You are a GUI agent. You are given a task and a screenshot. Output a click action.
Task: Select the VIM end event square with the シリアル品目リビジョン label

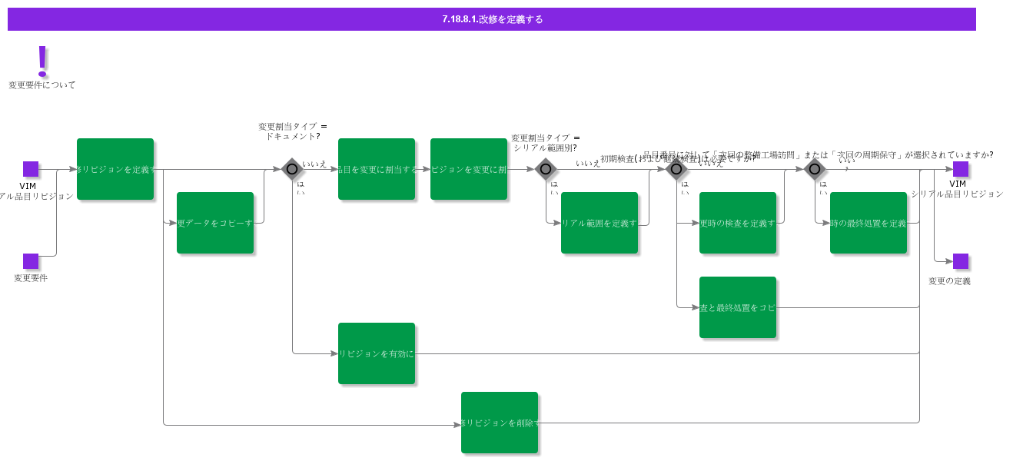(x=961, y=169)
